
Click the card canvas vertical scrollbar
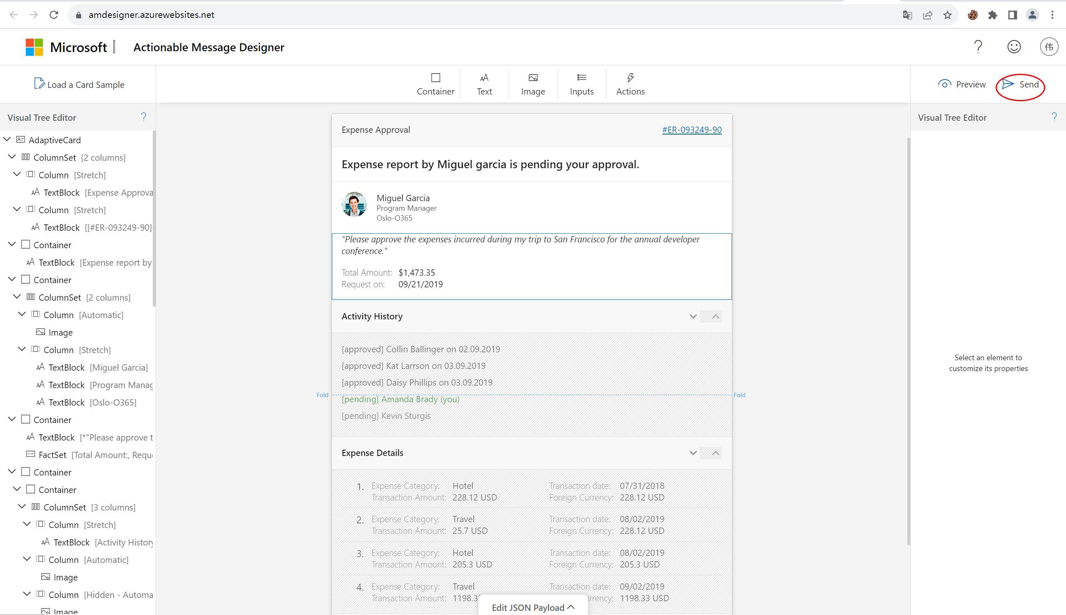pyautogui.click(x=909, y=341)
